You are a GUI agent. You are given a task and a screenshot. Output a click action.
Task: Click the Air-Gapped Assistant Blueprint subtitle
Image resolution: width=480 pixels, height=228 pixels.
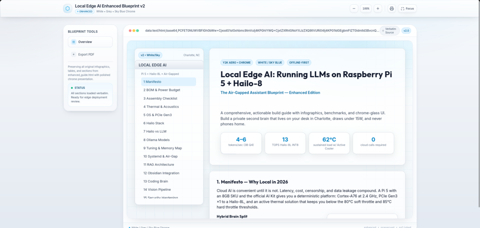pos(270,93)
